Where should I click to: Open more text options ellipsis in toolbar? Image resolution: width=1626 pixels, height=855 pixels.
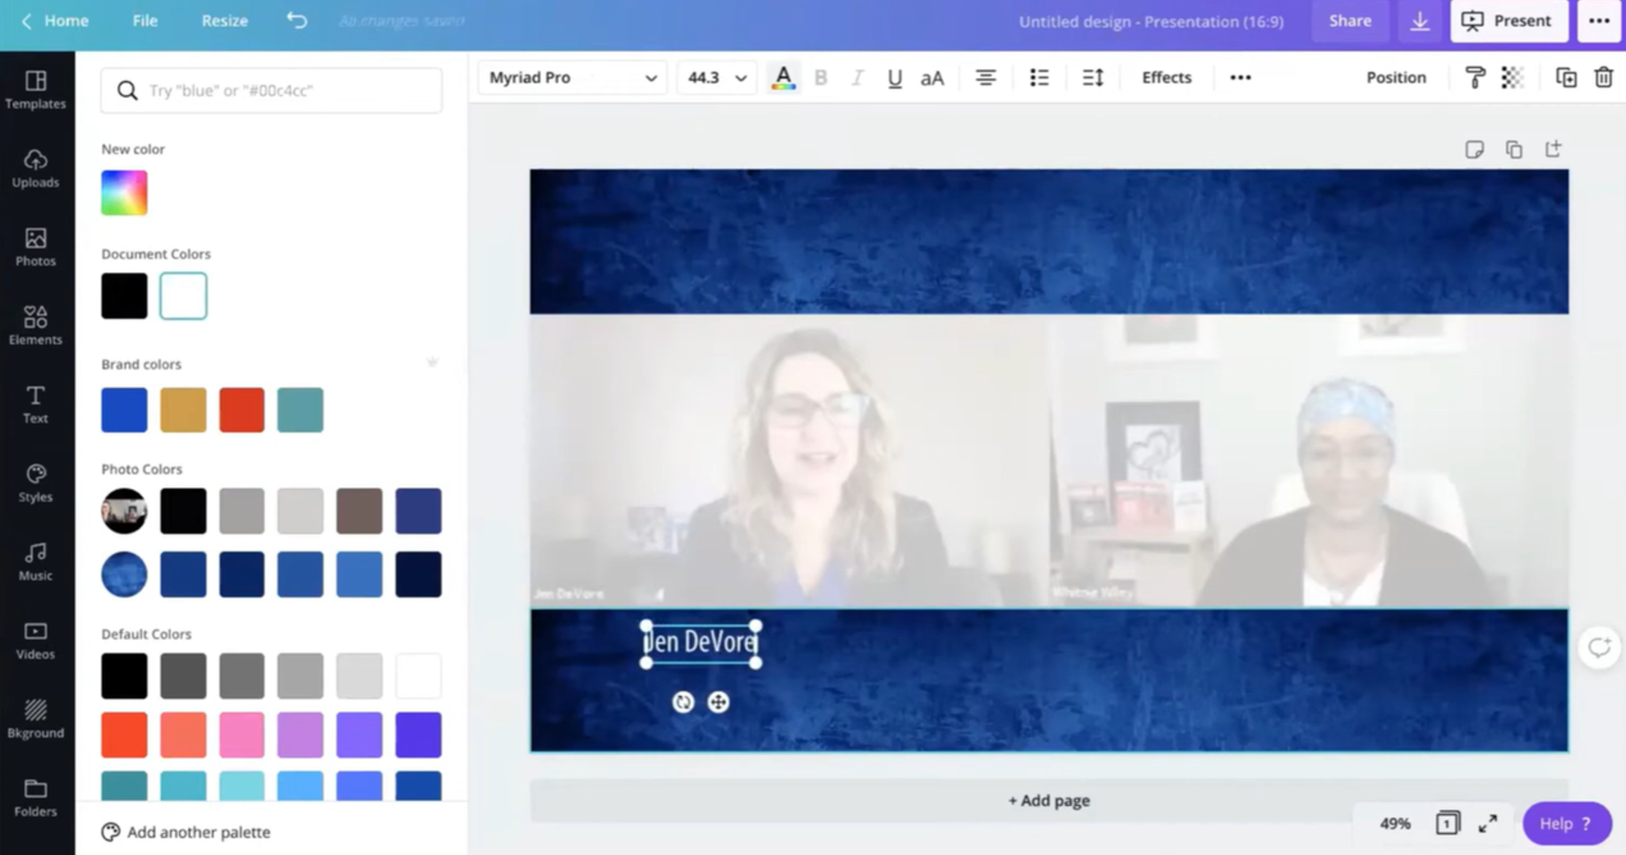click(x=1240, y=77)
